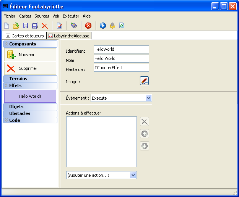Click the new file toolbar icon
This screenshot has height=197, width=239.
[7, 26]
